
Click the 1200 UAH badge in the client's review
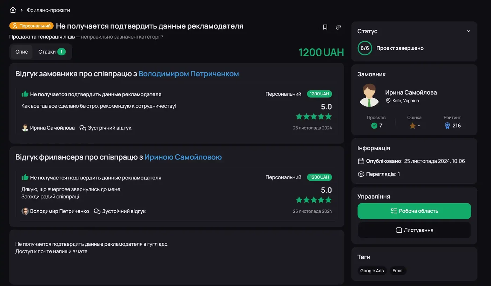click(x=320, y=94)
